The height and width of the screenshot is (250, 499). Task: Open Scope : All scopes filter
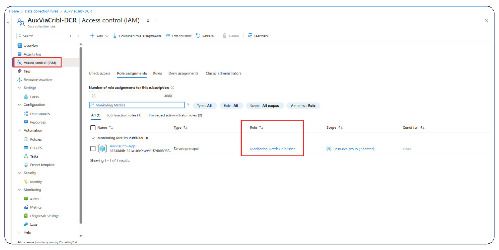pyautogui.click(x=264, y=106)
